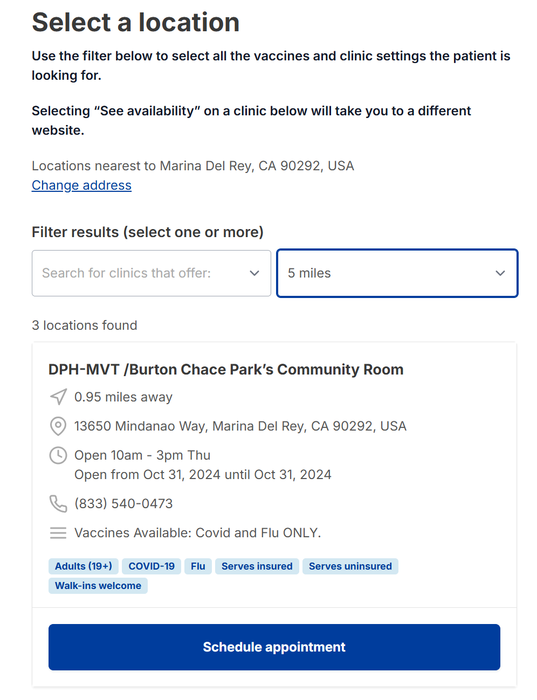The width and height of the screenshot is (537, 700).
Task: Select the Adults (19+) tag
Action: 84,566
